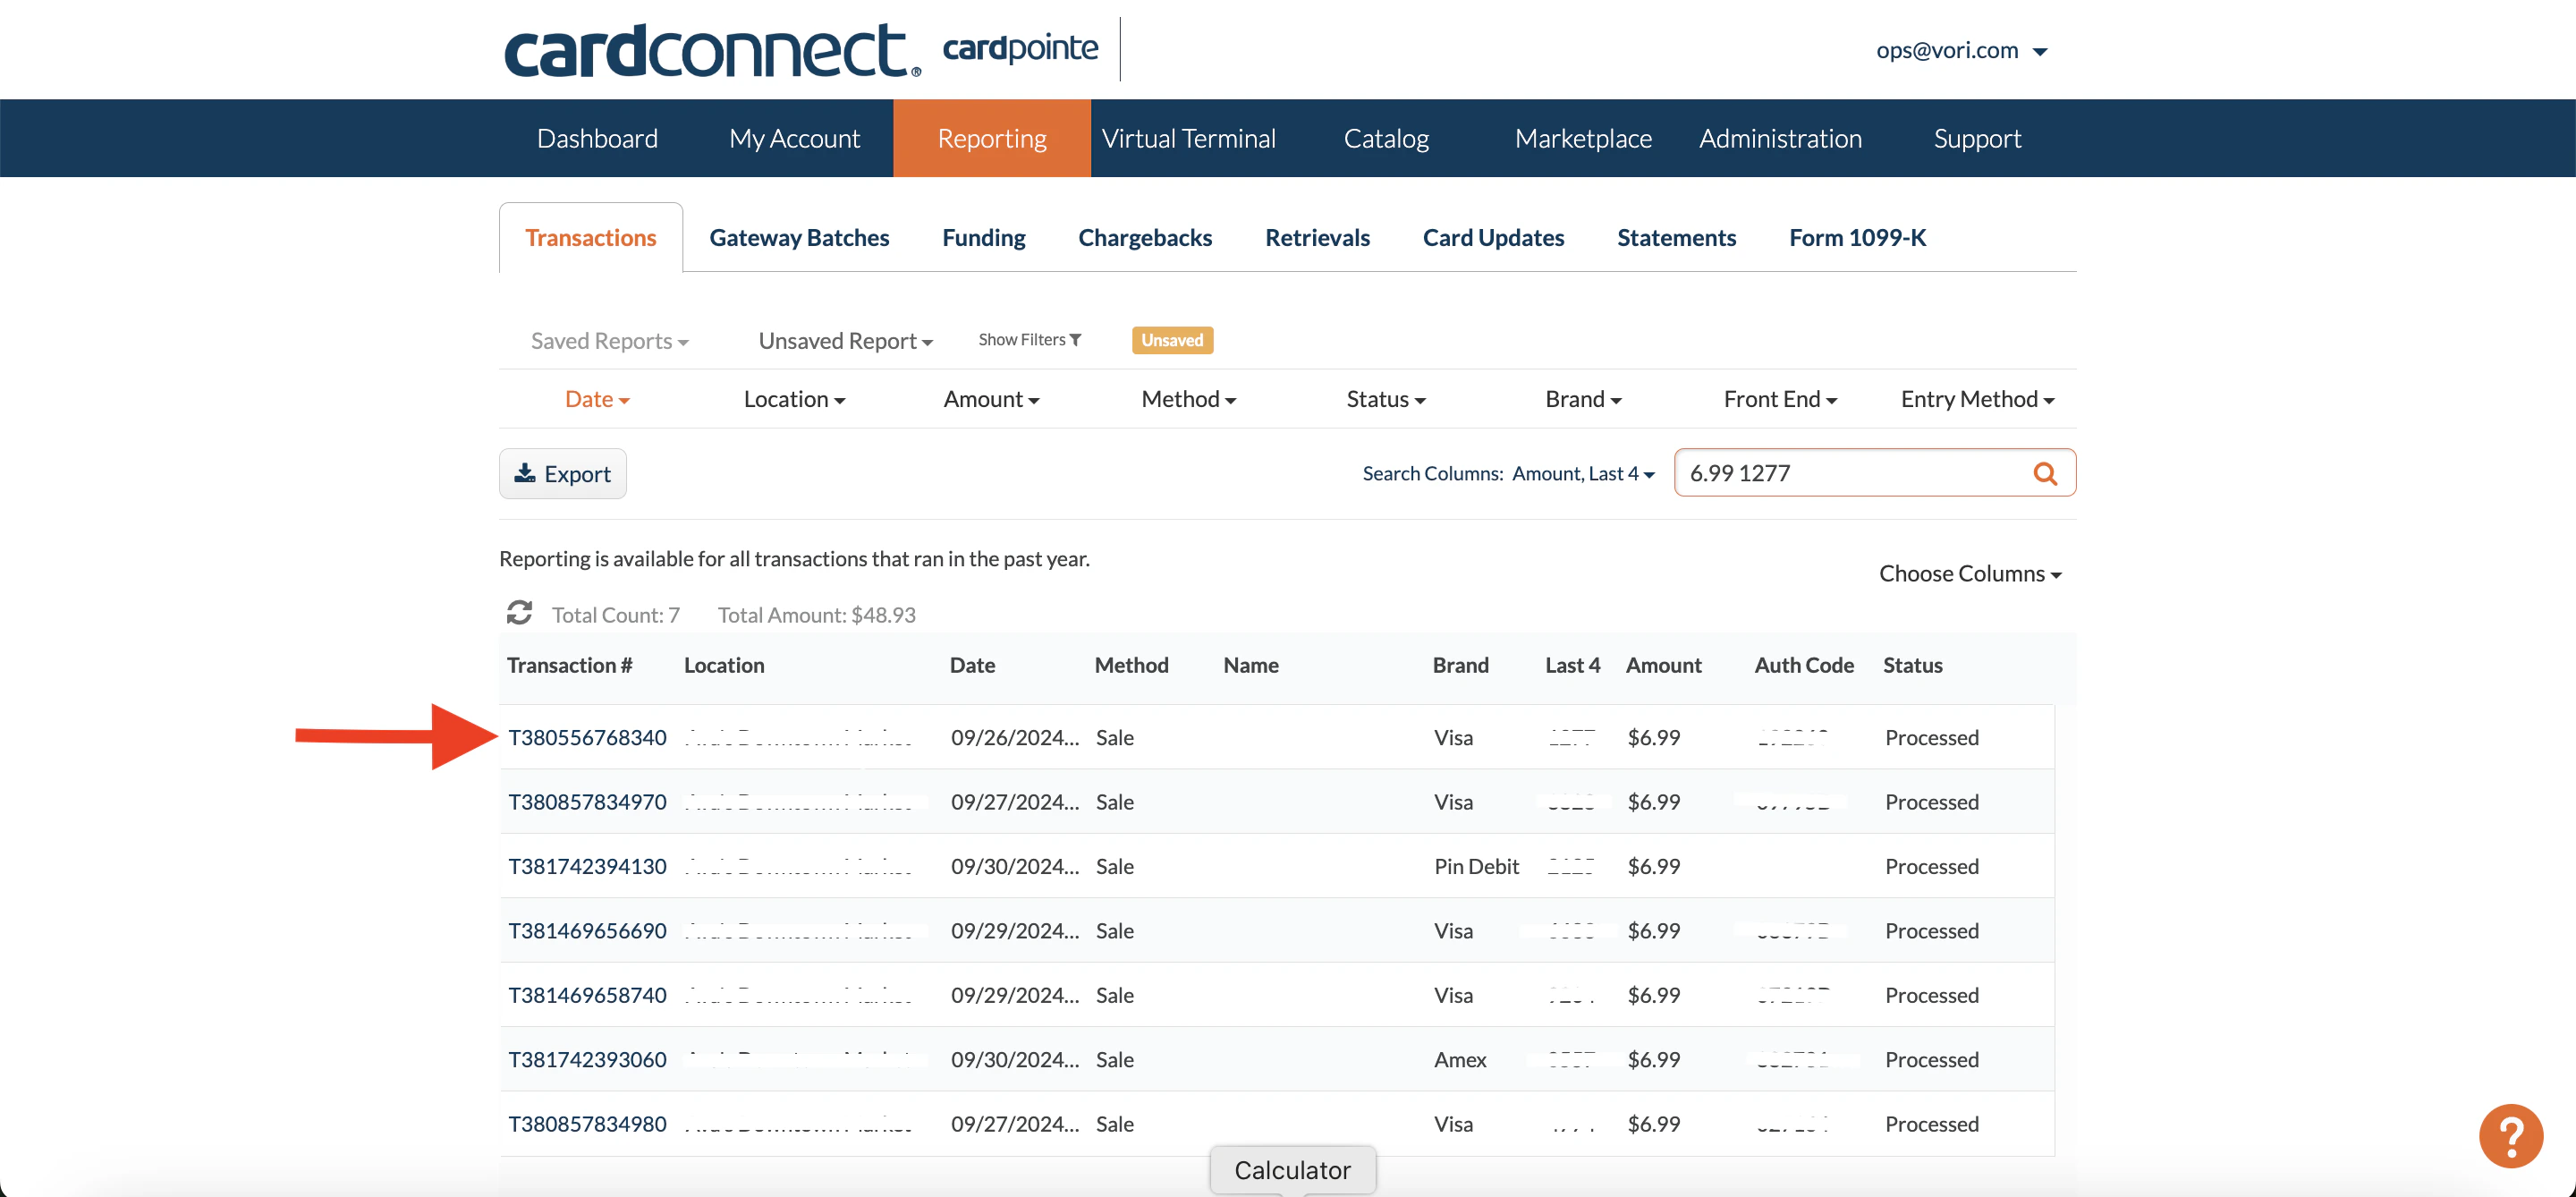Open the Brand filter dropdown

[1582, 399]
